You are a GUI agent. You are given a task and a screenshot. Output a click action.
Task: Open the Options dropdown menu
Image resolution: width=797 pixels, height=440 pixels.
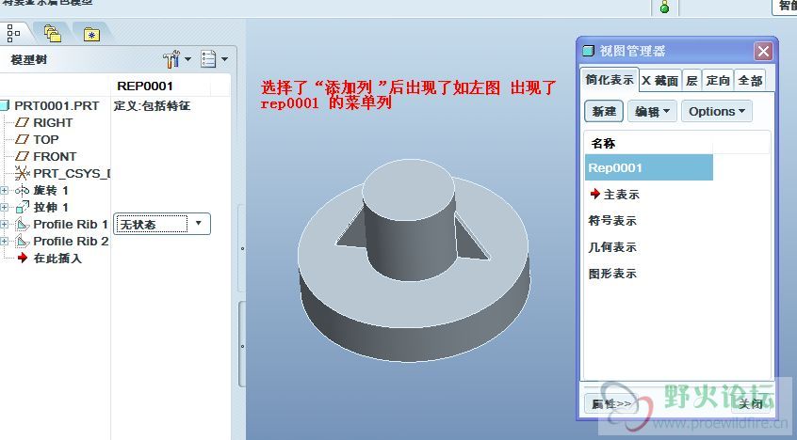717,111
